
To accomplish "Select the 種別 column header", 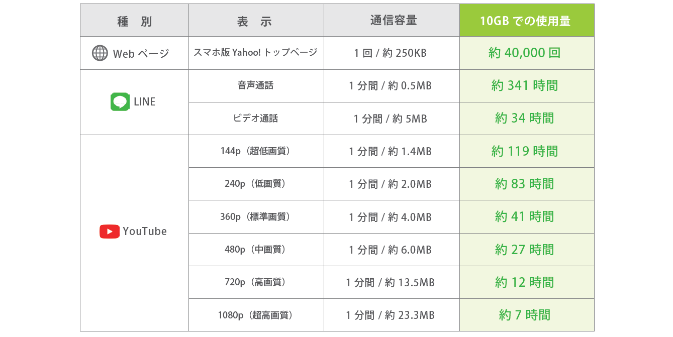I will coord(134,21).
